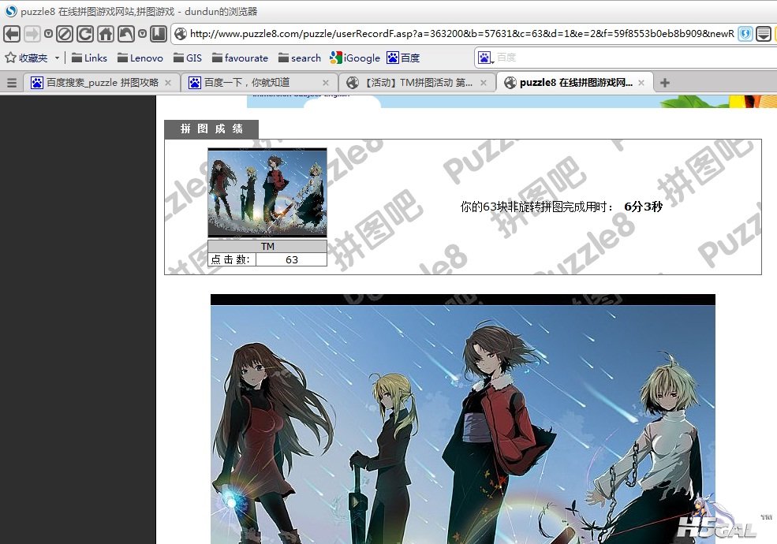Close the 百度一下，你就知道 tab
Image resolution: width=777 pixels, height=544 pixels.
tap(326, 83)
